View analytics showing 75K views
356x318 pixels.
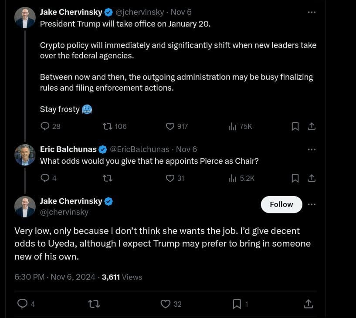click(233, 126)
